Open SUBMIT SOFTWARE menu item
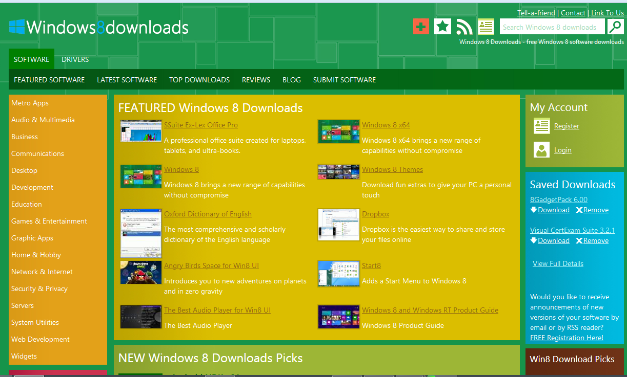The height and width of the screenshot is (377, 627). [345, 80]
